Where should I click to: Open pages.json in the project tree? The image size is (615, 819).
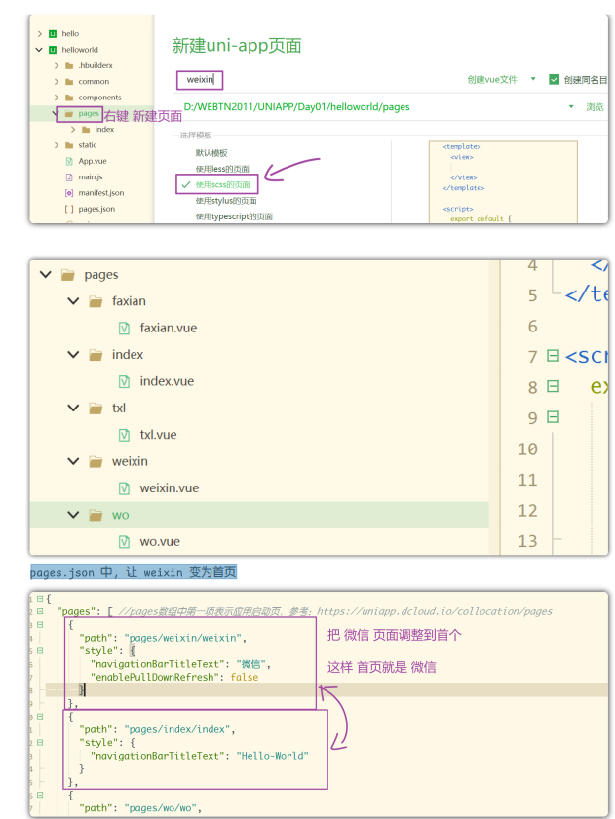pos(96,209)
